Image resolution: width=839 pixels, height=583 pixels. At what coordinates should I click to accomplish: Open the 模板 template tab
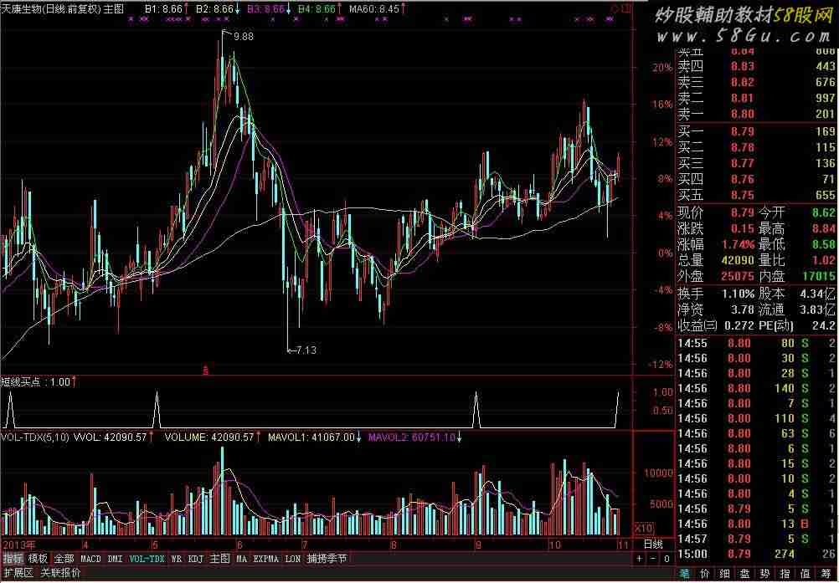pos(38,559)
